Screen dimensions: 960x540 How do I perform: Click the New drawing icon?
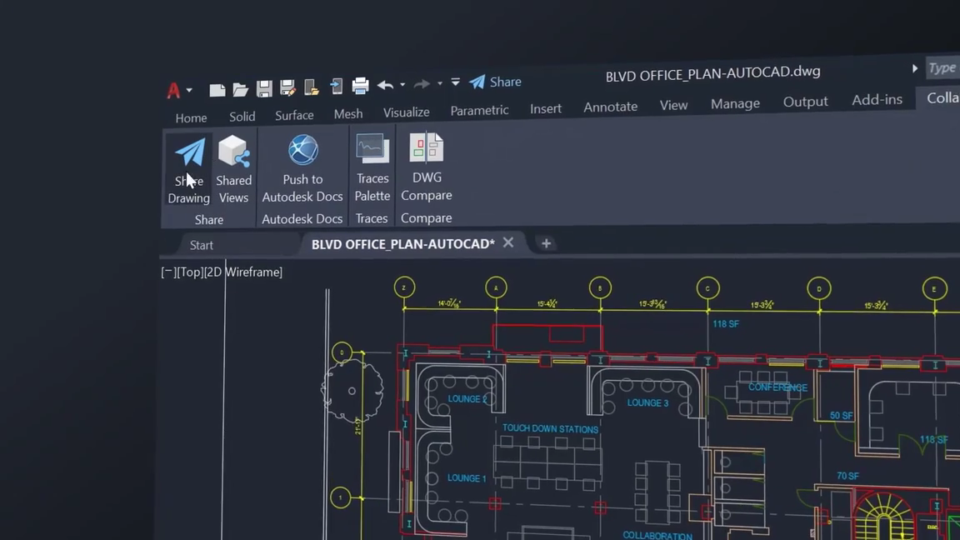pyautogui.click(x=217, y=90)
